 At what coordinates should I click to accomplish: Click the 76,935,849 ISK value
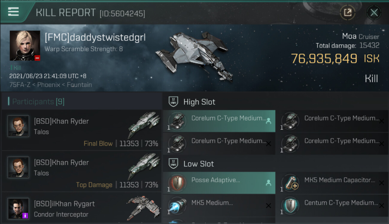point(335,59)
